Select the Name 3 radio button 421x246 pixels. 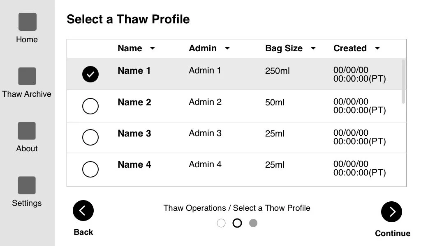click(x=90, y=137)
